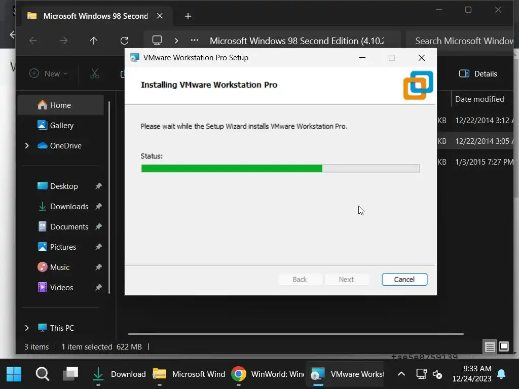Click the '1 item selected 622 MB' status text

coord(101,346)
